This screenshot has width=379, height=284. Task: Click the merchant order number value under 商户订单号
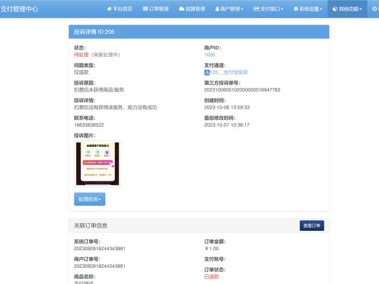pyautogui.click(x=99, y=266)
